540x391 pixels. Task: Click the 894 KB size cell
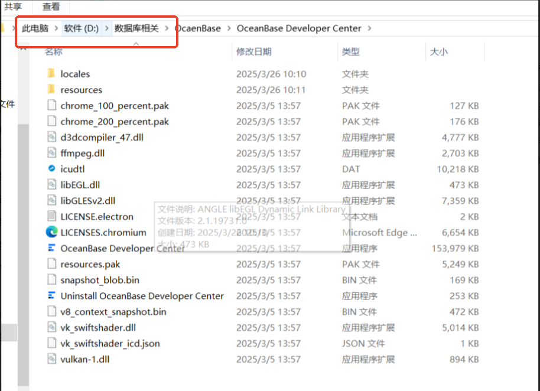464,359
